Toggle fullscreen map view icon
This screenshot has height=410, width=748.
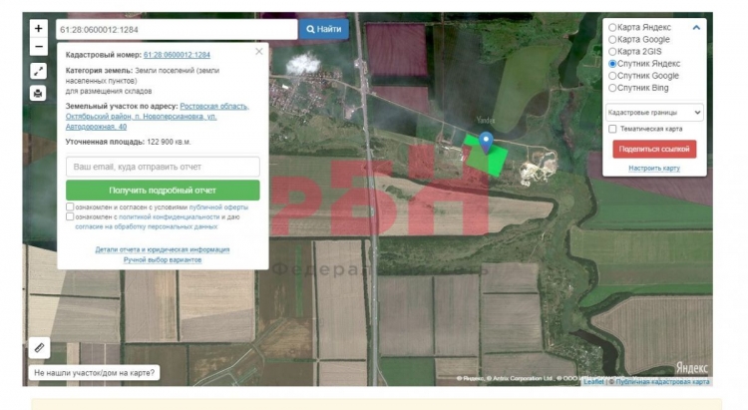pyautogui.click(x=39, y=71)
